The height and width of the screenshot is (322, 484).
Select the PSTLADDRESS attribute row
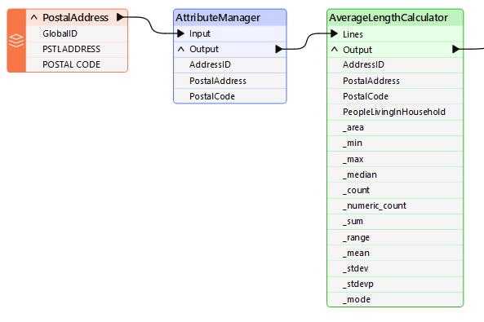77,49
